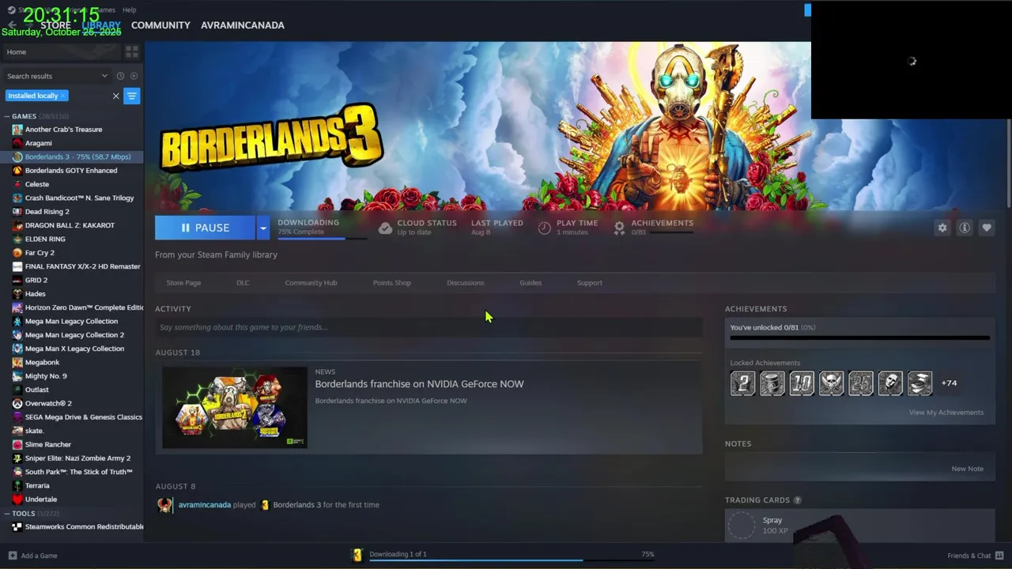Viewport: 1012px width, 569px height.
Task: Pause the Borderlands 3 download
Action: tap(205, 228)
